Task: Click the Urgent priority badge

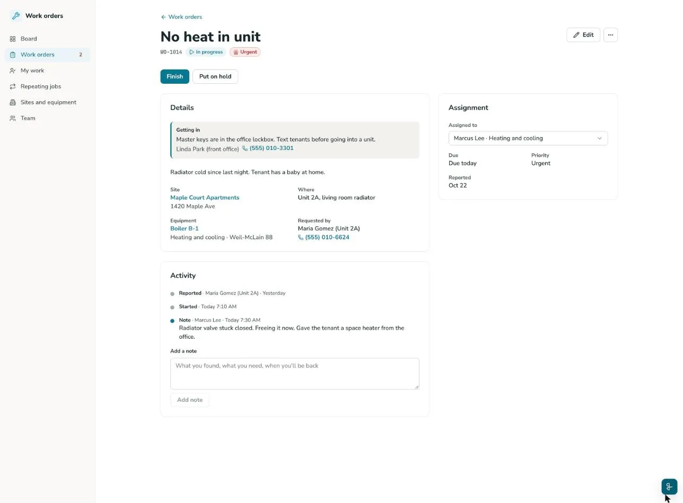Action: 245,52
